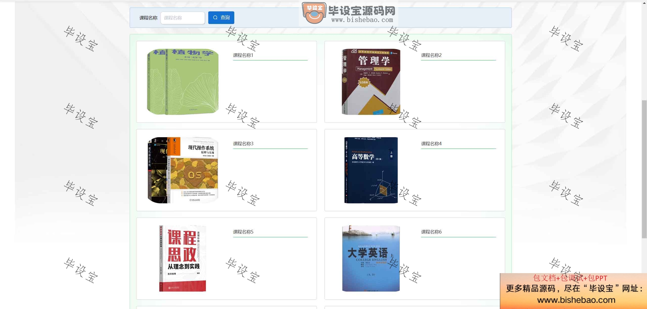
Task: Click the 课程名称 label beside the search box
Action: [148, 18]
